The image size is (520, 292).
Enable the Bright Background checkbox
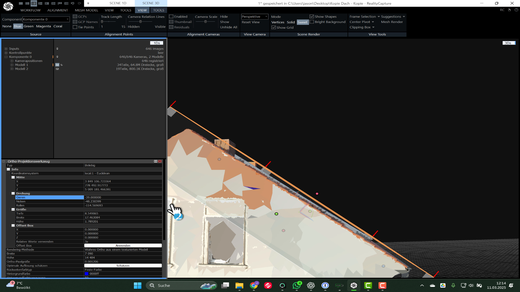[312, 22]
